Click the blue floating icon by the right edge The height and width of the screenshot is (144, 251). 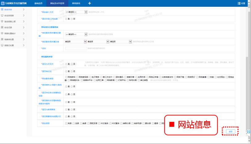[249, 132]
